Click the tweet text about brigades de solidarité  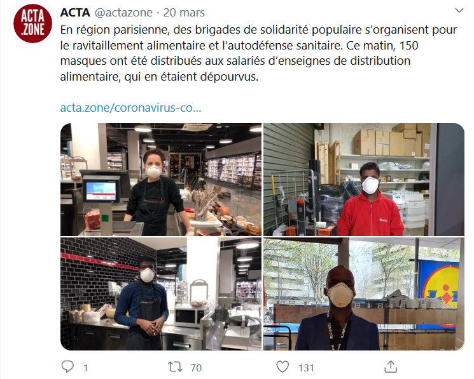point(258,53)
